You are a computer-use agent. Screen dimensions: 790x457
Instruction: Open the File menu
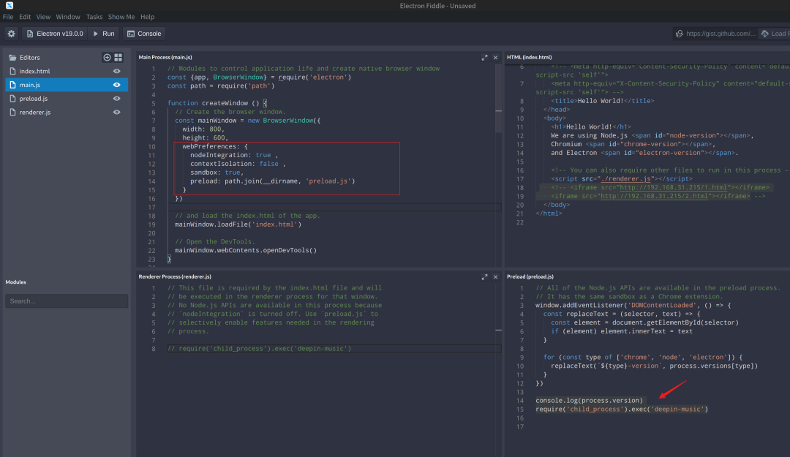click(x=8, y=17)
